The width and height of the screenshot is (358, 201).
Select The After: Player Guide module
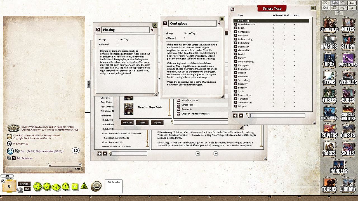tap(150, 107)
